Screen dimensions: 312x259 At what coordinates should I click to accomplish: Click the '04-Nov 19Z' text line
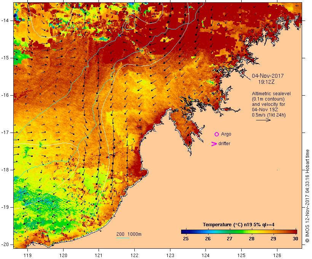265,110
